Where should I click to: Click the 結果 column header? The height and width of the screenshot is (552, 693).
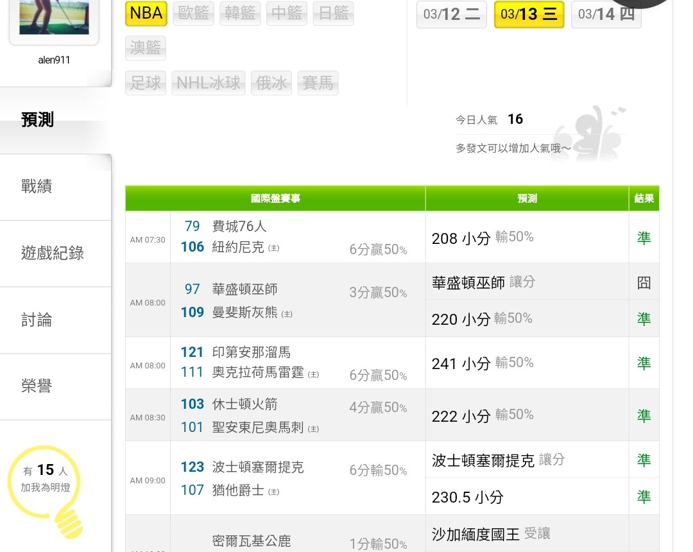tap(644, 198)
